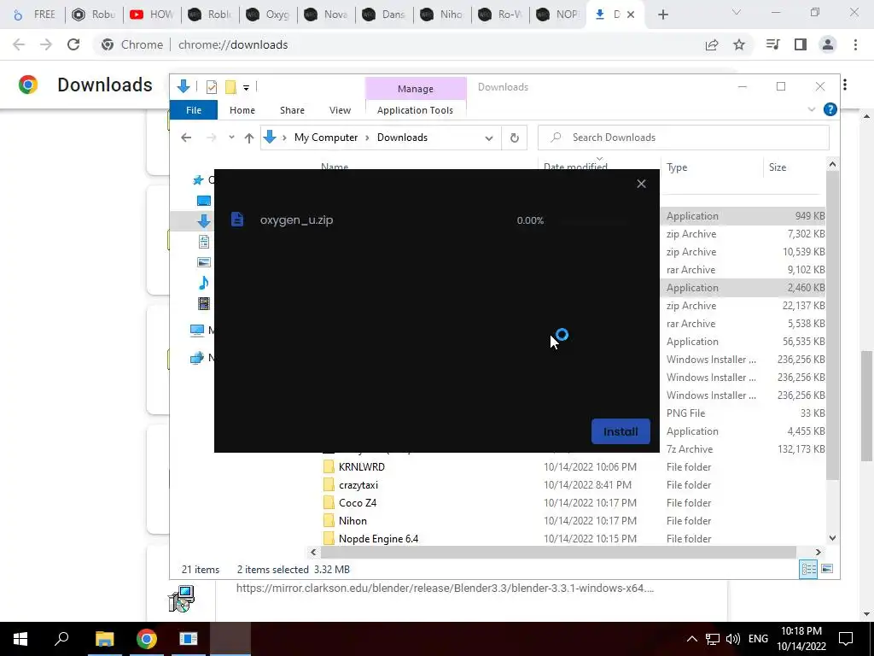This screenshot has width=874, height=656.
Task: Open the Windows Start menu
Action: click(20, 639)
